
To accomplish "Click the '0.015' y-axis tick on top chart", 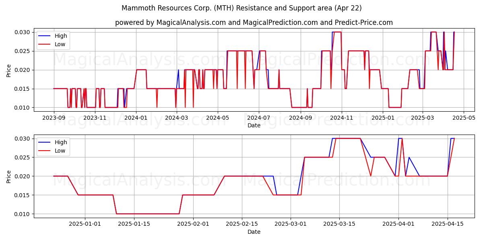I will tap(23, 89).
